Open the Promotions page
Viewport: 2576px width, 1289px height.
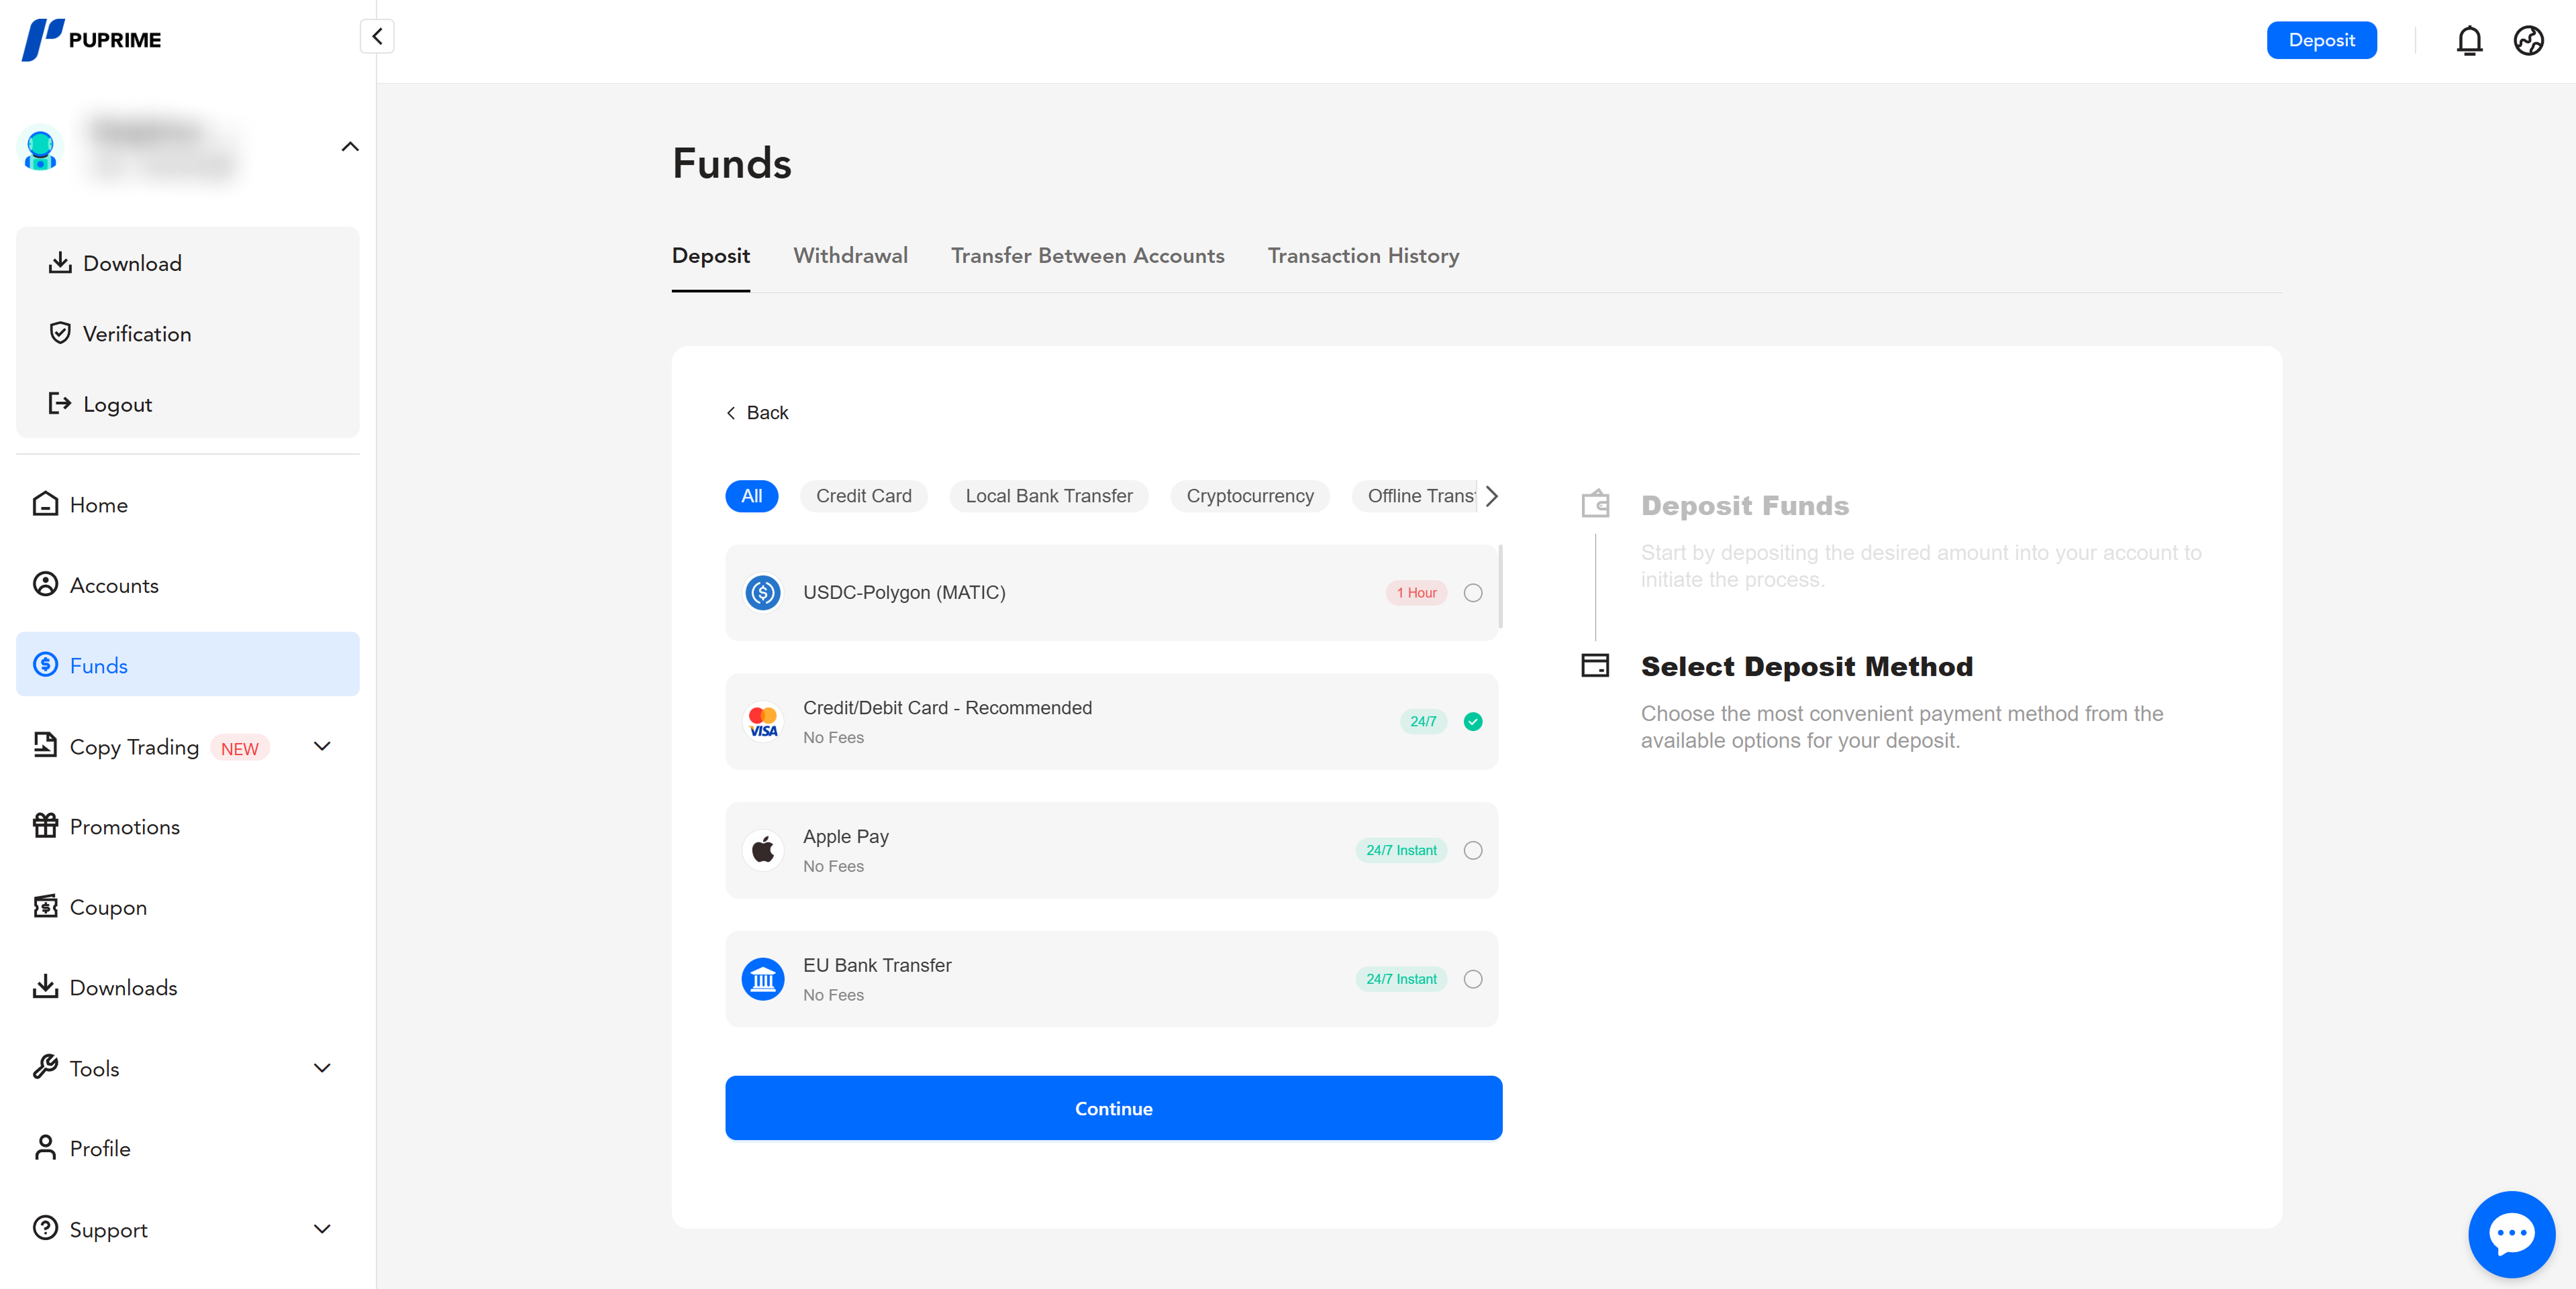[x=124, y=826]
